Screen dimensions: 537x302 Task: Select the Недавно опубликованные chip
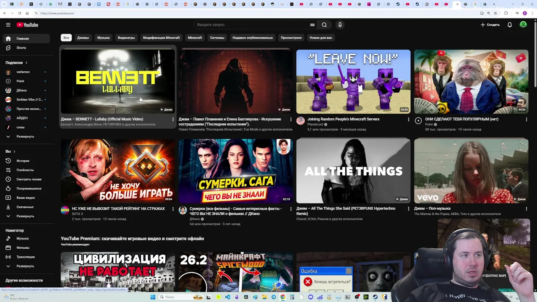[x=253, y=38]
